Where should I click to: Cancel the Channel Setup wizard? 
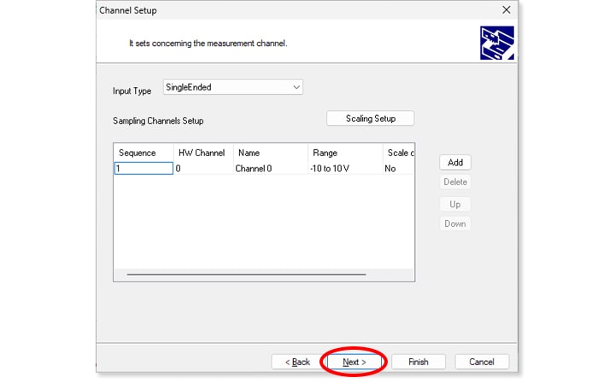click(481, 362)
